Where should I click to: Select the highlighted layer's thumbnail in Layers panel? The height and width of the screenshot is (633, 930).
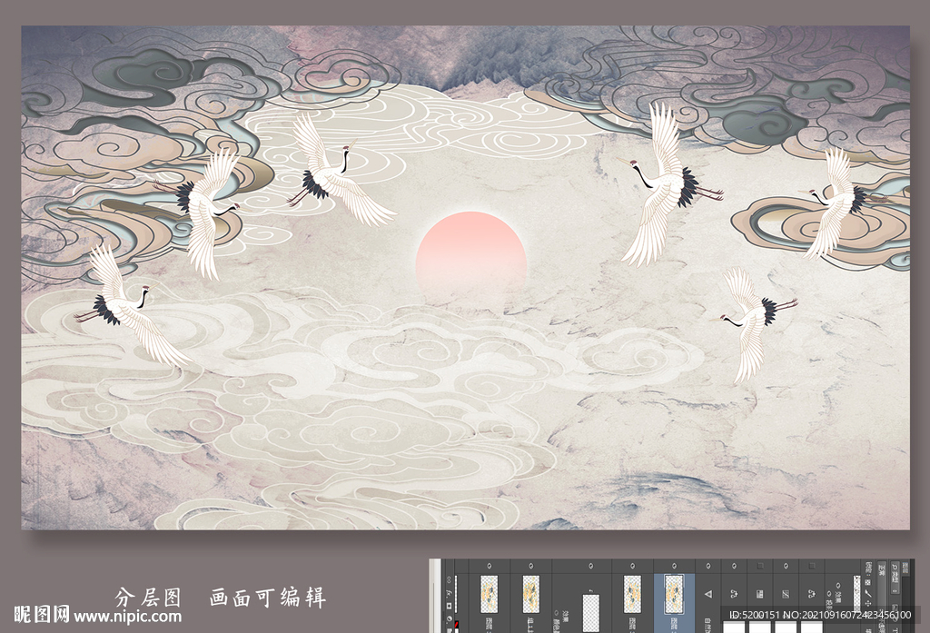pos(675,594)
